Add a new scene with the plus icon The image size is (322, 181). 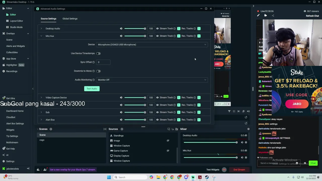point(51,129)
